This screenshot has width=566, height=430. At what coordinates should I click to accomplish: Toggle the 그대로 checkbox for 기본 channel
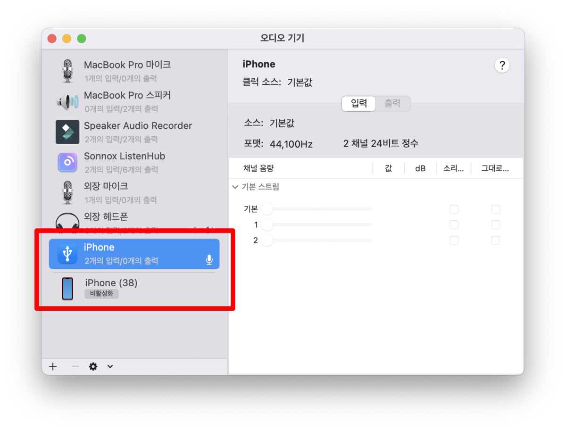495,209
